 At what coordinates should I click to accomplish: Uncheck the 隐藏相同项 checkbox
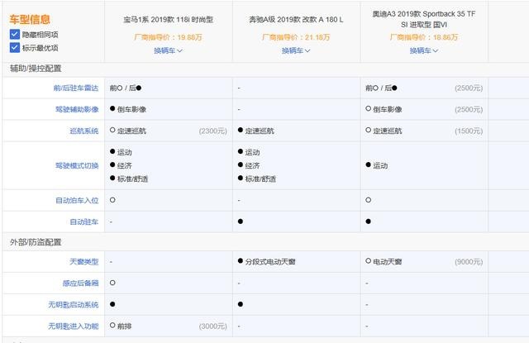pyautogui.click(x=15, y=35)
